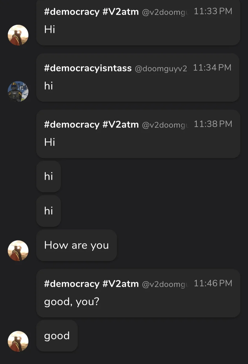The width and height of the screenshot is (248, 364).
Task: Click the 11:46 PM timestamp
Action: (x=213, y=283)
